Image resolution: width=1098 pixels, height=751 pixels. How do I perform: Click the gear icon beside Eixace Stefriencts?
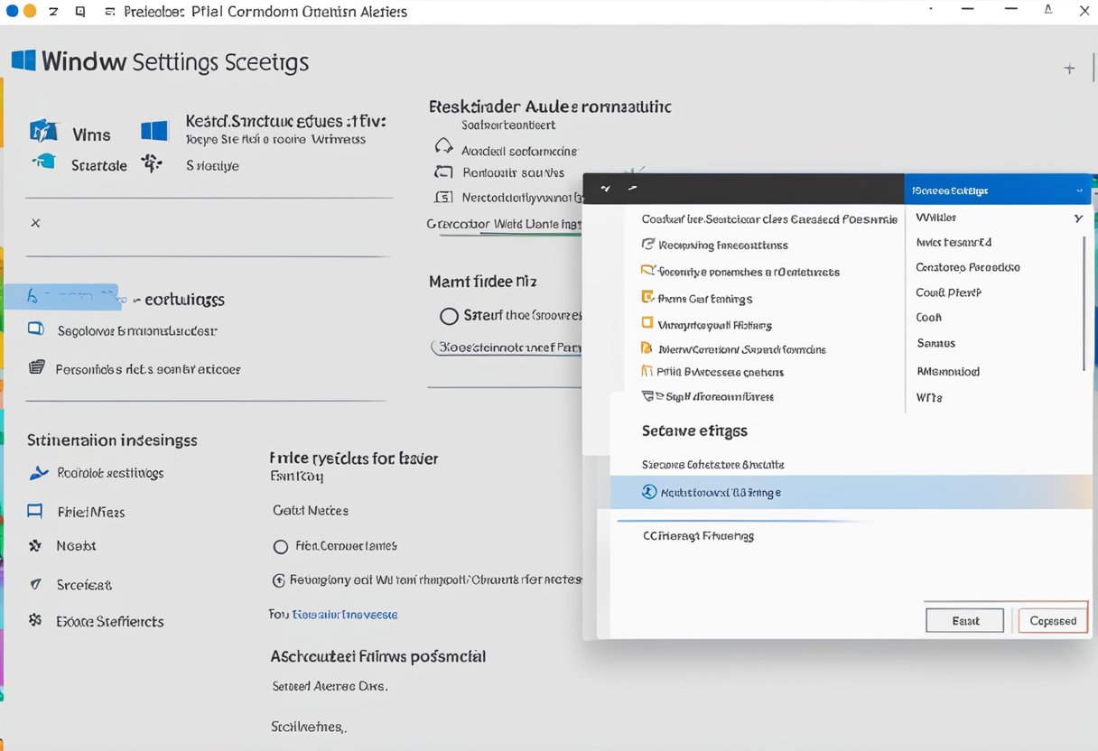coord(36,621)
